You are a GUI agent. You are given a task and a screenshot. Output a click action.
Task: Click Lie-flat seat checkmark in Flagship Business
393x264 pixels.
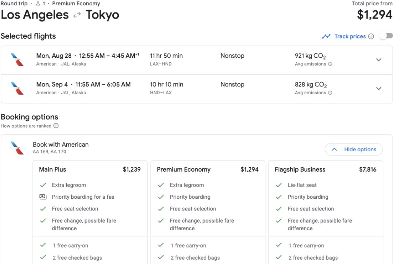coord(279,185)
